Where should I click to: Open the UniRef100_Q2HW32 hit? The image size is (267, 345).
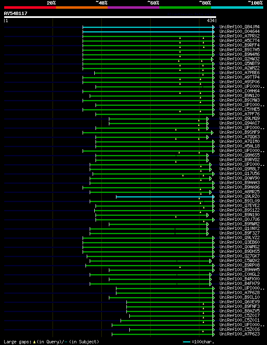tap(239, 59)
